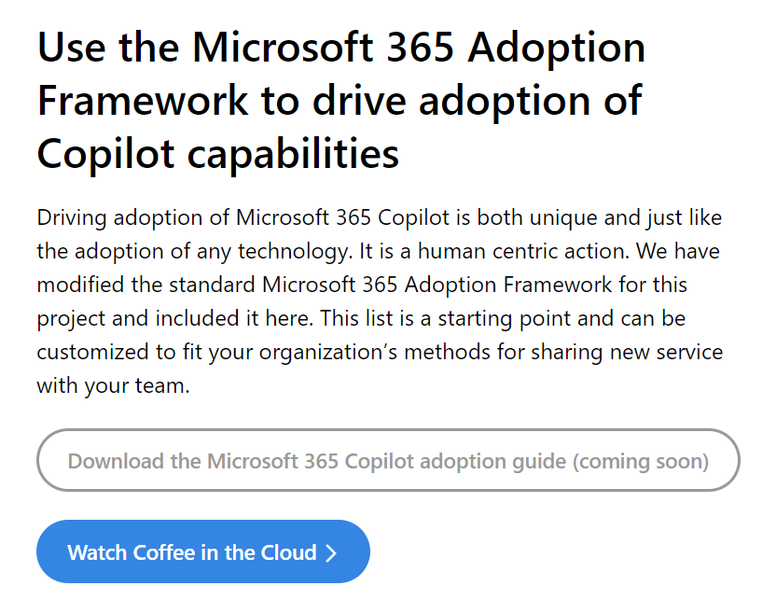Screen dimensions: 776x614
Task: Click the words "adoption guide" inside the grey button
Action: tap(492, 462)
